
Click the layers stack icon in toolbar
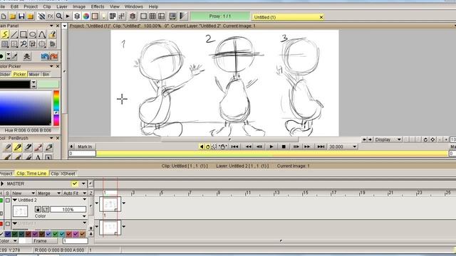77,16
